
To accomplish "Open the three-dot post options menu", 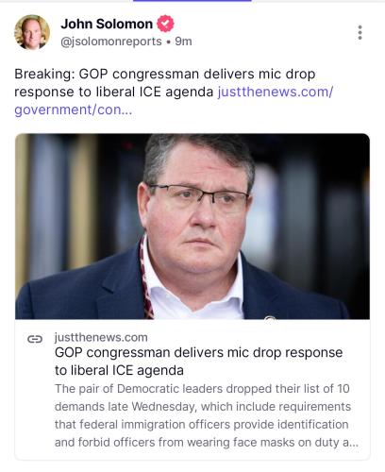I will coord(360,32).
